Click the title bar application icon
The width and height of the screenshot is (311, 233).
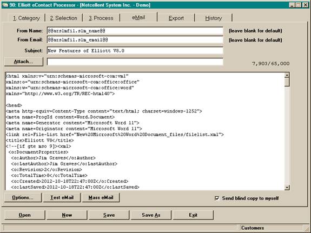point(5,5)
